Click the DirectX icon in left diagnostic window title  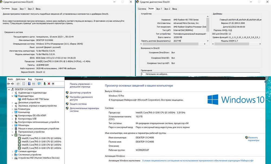coord(1,2)
